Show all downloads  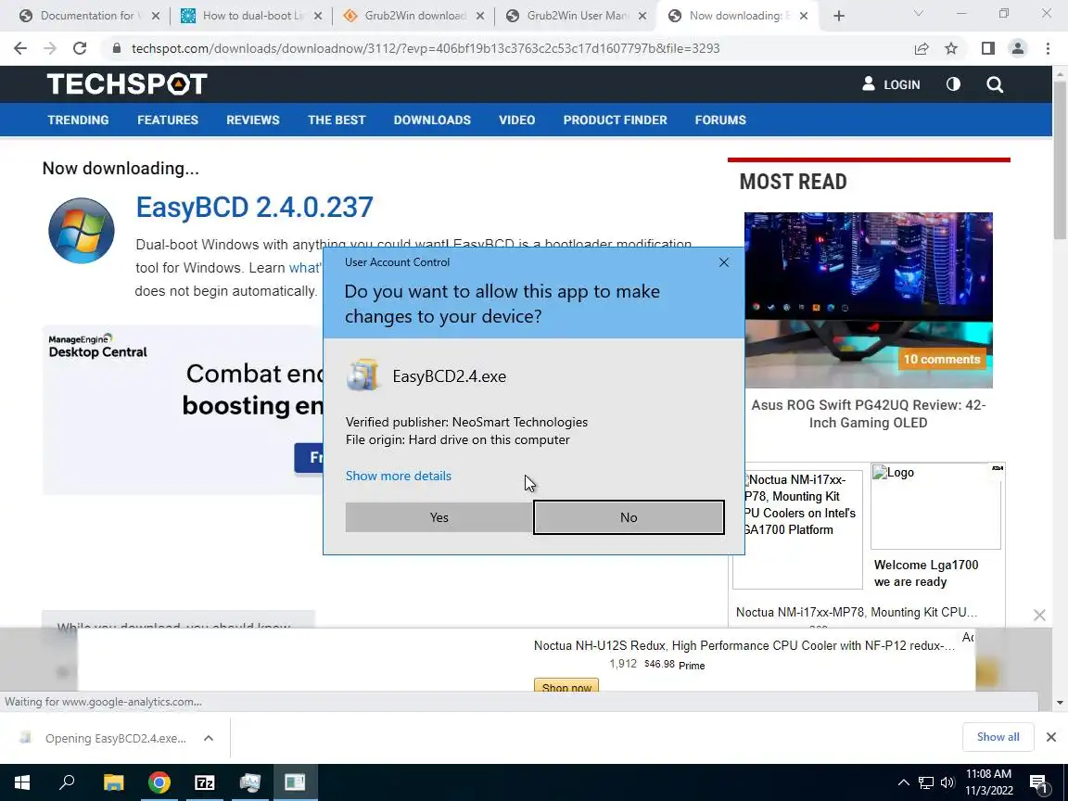[998, 737]
